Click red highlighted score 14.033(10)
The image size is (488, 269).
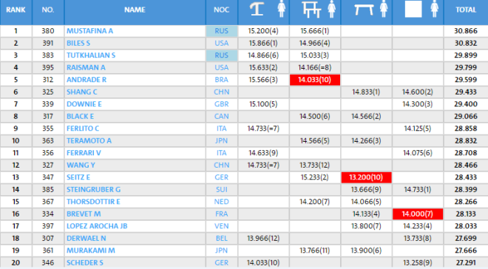click(x=315, y=80)
